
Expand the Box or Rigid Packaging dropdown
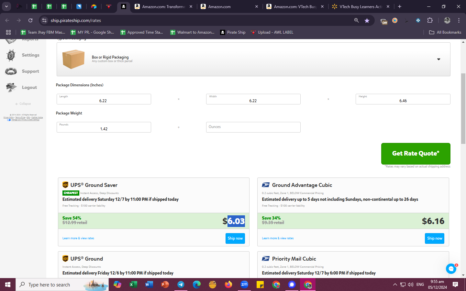253,59
